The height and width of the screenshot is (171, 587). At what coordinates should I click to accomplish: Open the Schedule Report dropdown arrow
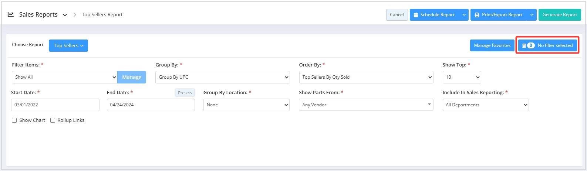coord(464,15)
